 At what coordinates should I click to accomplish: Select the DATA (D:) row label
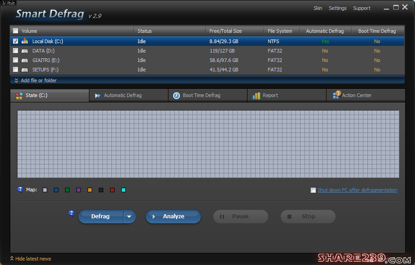tap(44, 51)
